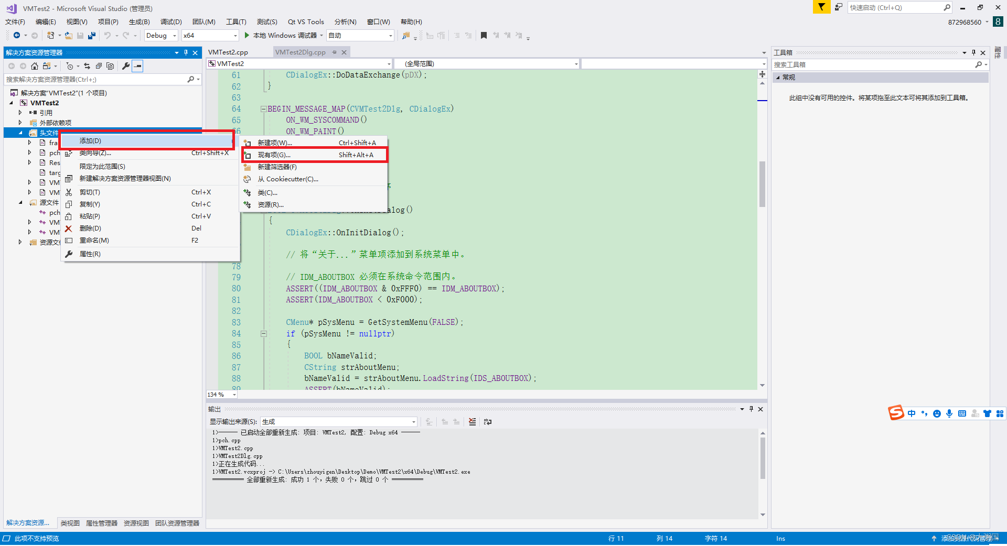Select 现有项(G)... from the add submenu
1007x546 pixels.
click(314, 155)
